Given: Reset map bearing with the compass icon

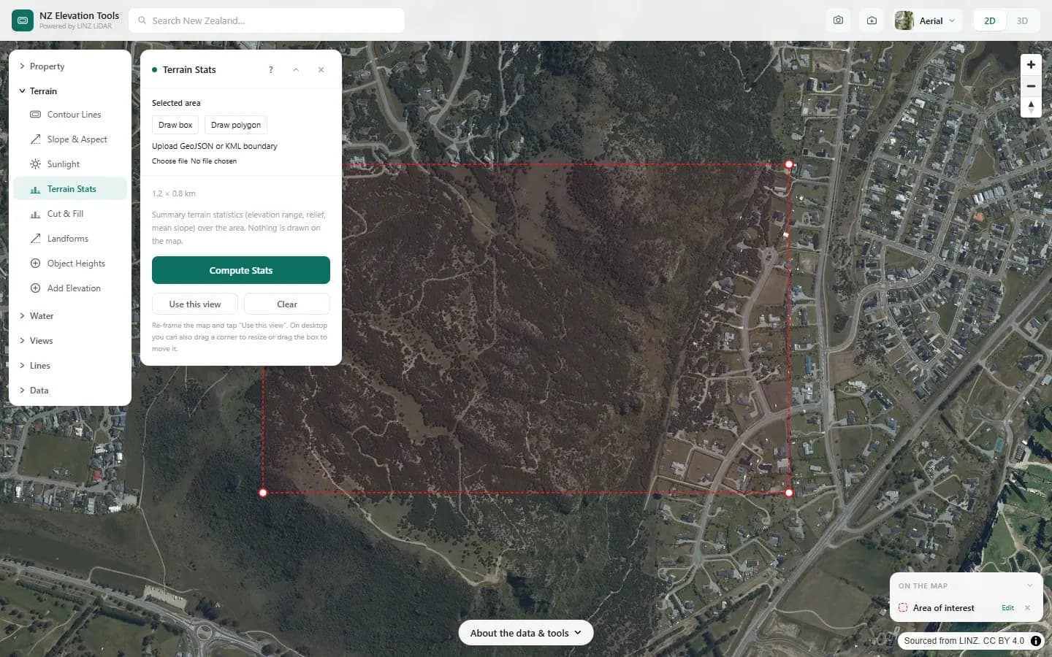Looking at the screenshot, I should [x=1031, y=107].
